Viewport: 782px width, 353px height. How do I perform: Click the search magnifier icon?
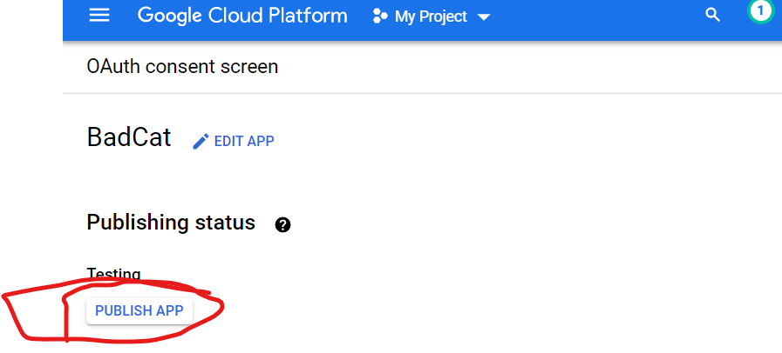(713, 16)
